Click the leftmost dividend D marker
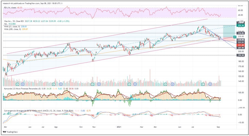The image size is (249, 136). tap(23, 84)
